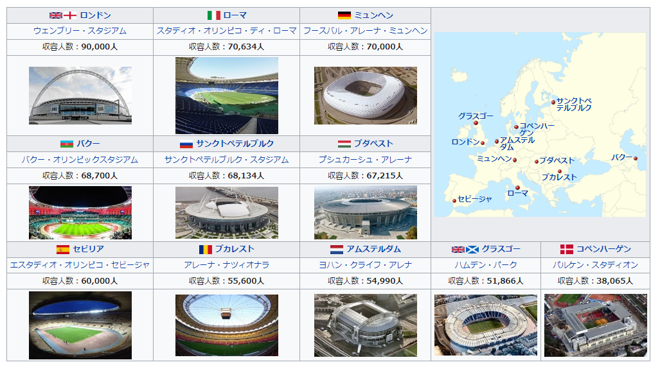Image resolution: width=660 pixels, height=369 pixels.
Task: Open the アムステルダム city header link
Action: coord(373,249)
